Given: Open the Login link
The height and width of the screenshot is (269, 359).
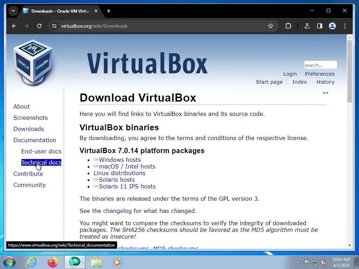Looking at the screenshot, I should click(290, 74).
